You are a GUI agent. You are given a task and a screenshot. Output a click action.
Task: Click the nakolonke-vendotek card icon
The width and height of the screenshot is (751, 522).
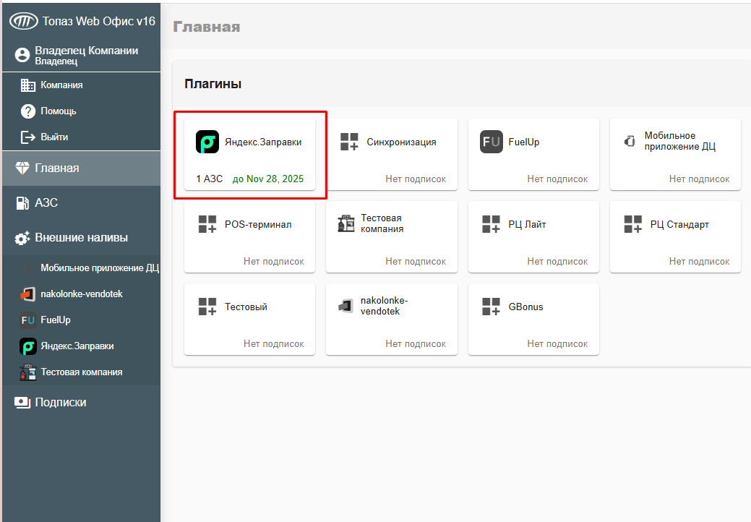pyautogui.click(x=346, y=306)
